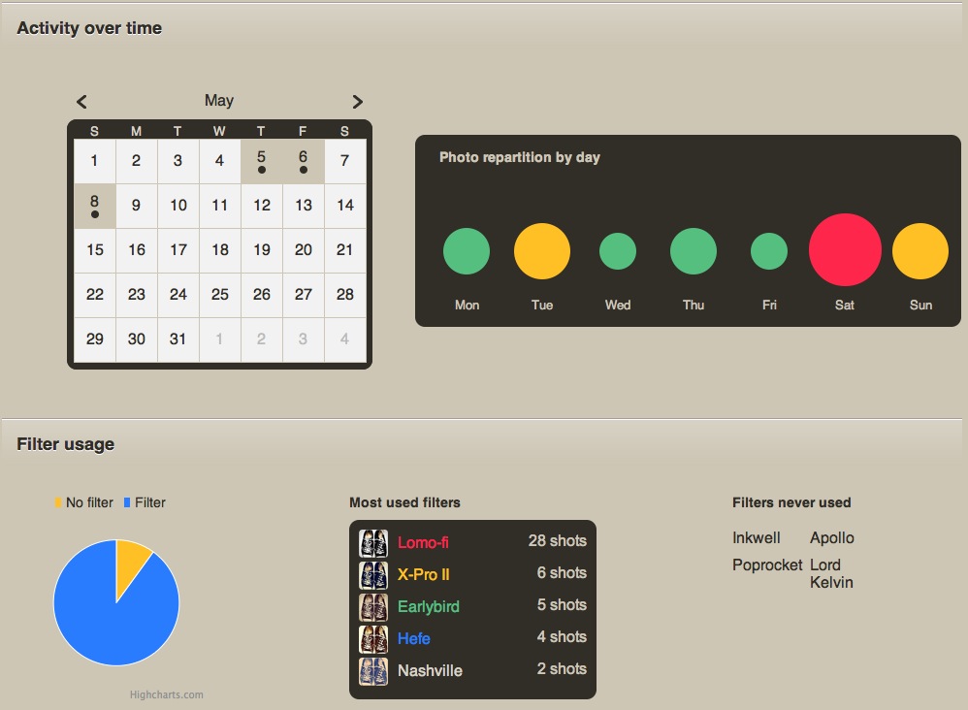The image size is (968, 710).
Task: Click the red Saturday bubble
Action: [x=845, y=250]
